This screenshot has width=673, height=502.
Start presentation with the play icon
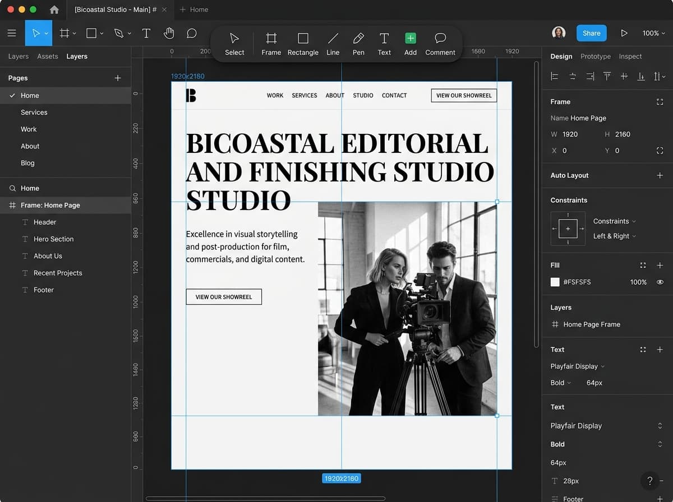point(624,33)
